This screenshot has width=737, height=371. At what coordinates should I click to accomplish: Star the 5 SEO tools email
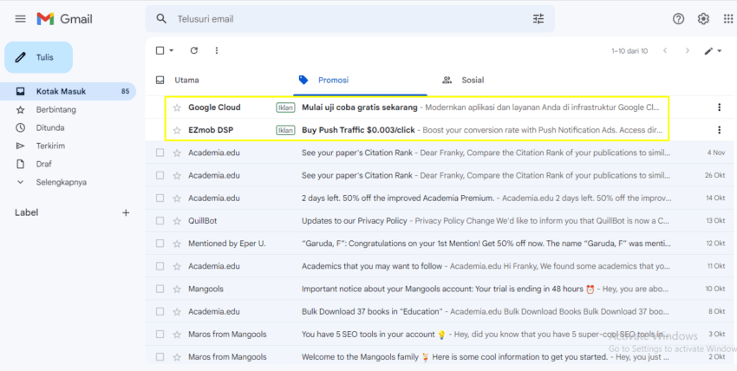click(177, 335)
